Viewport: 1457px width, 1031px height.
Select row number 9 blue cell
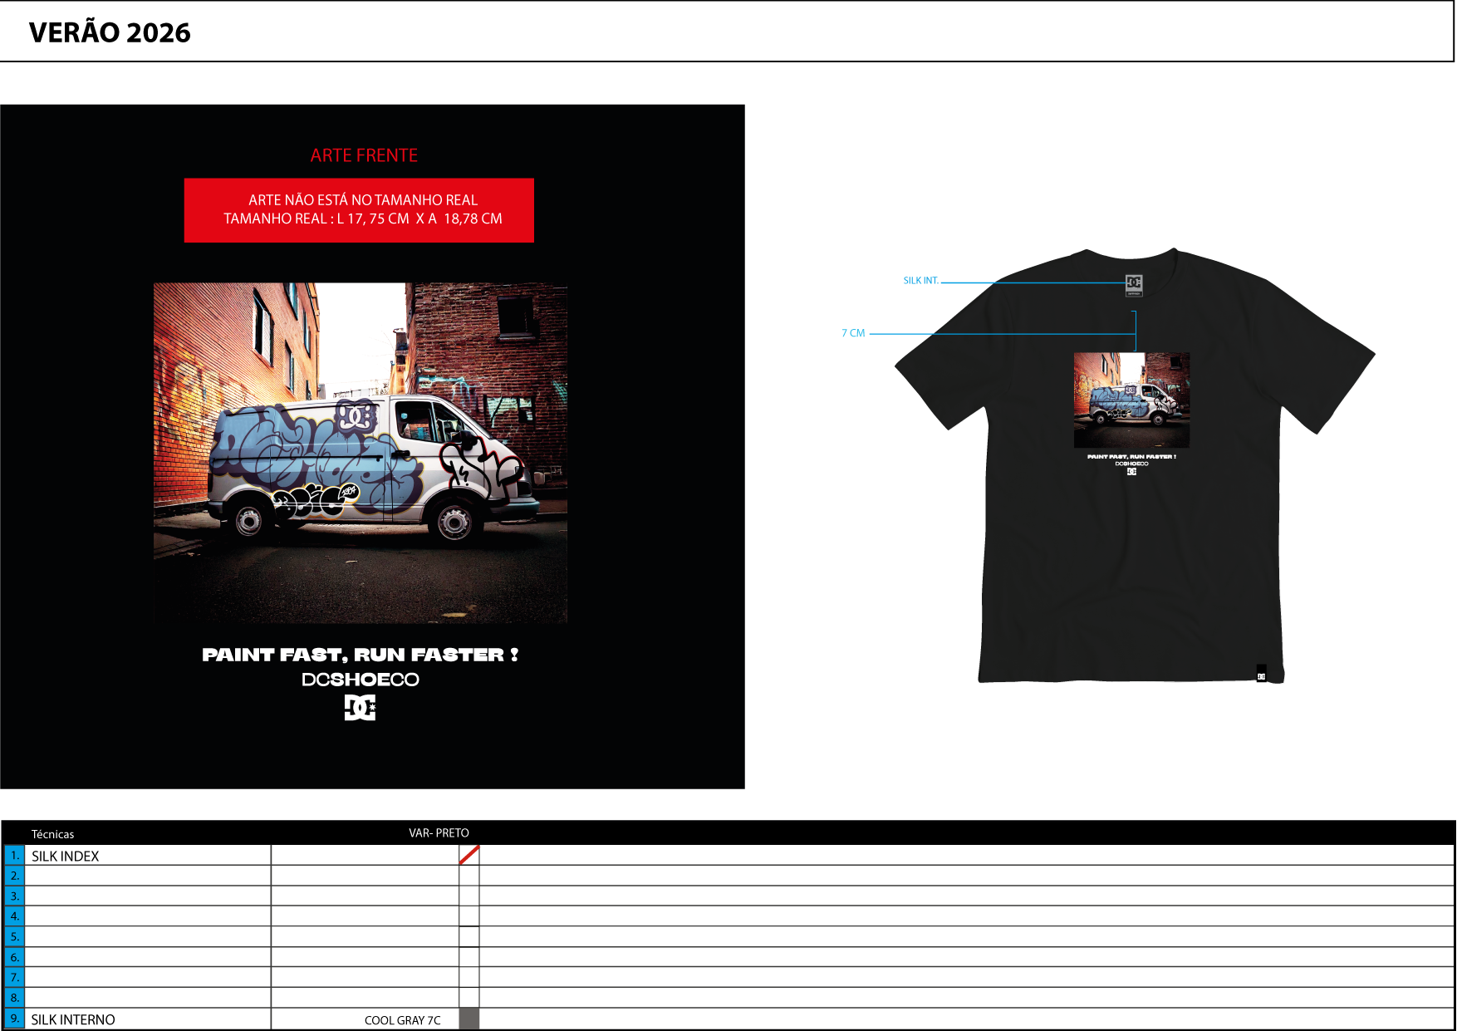click(x=14, y=1019)
